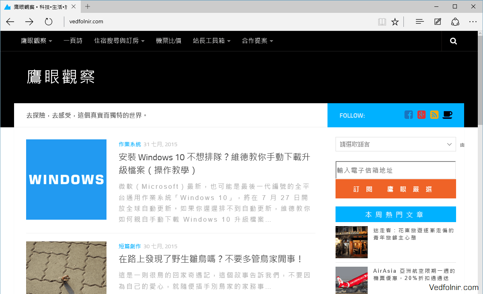Click the AirAsia red airplane thumbnail
The image size is (483, 294).
tap(352, 280)
